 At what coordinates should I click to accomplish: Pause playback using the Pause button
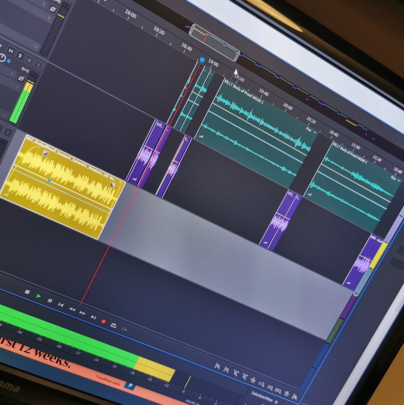[x=50, y=300]
